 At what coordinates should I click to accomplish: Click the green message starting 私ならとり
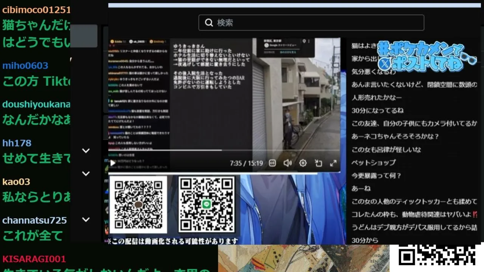(36, 197)
